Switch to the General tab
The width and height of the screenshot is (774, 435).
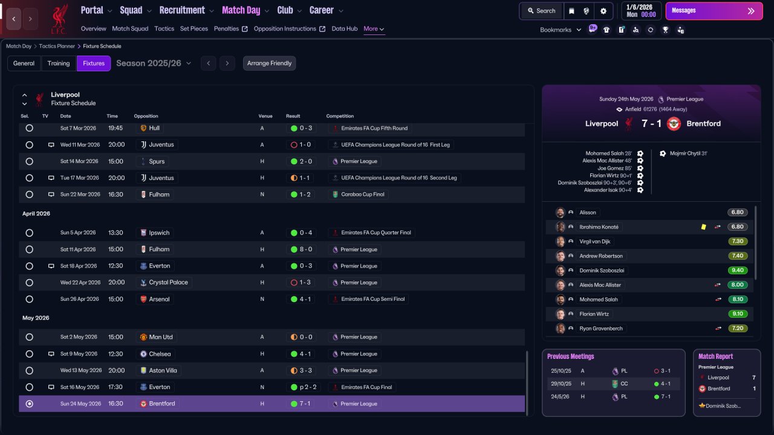24,63
